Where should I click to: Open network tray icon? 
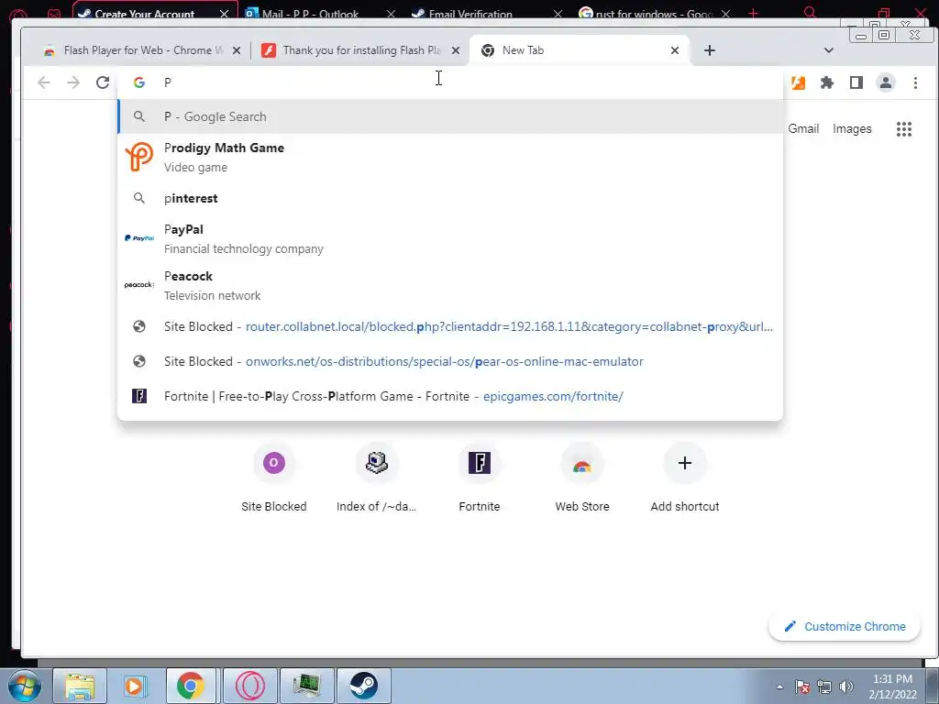point(824,687)
